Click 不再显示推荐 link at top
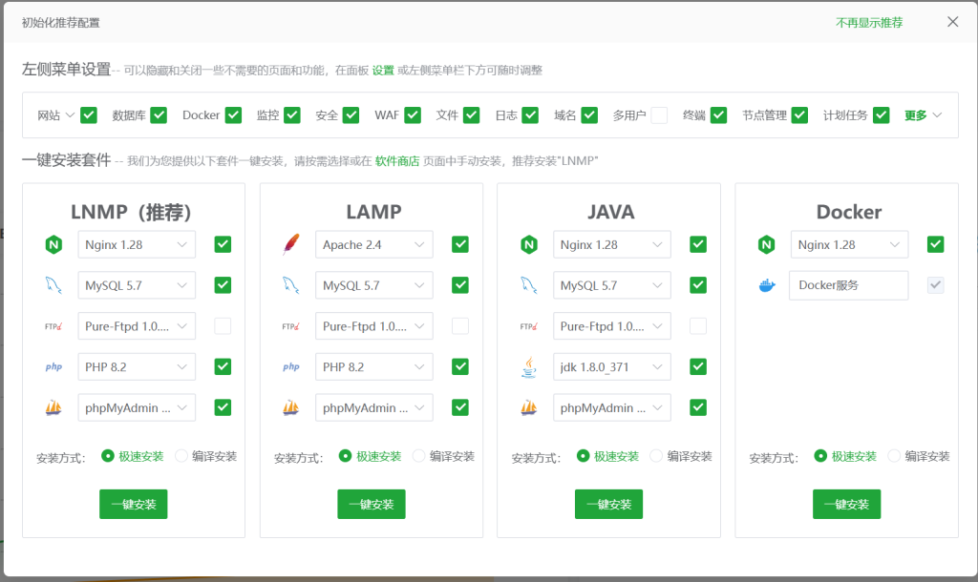 click(x=869, y=23)
